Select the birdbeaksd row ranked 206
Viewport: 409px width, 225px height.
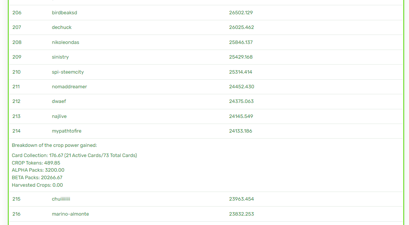pos(206,12)
